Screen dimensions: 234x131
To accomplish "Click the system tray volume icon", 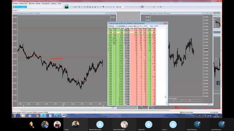I will [x=211, y=116].
